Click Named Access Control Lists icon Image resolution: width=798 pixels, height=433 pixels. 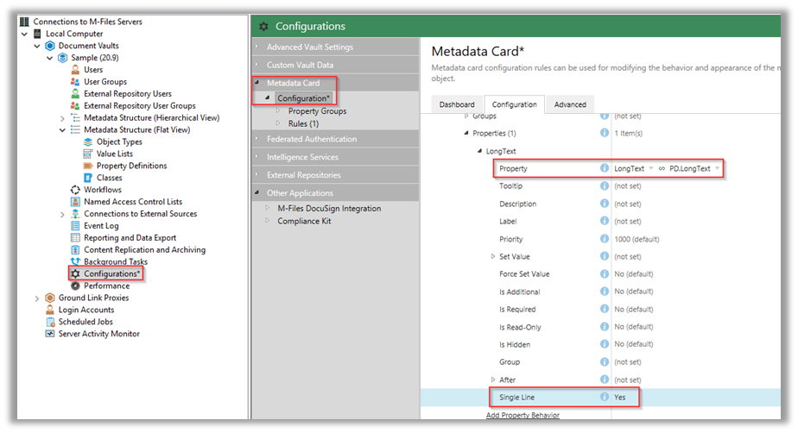(x=75, y=202)
